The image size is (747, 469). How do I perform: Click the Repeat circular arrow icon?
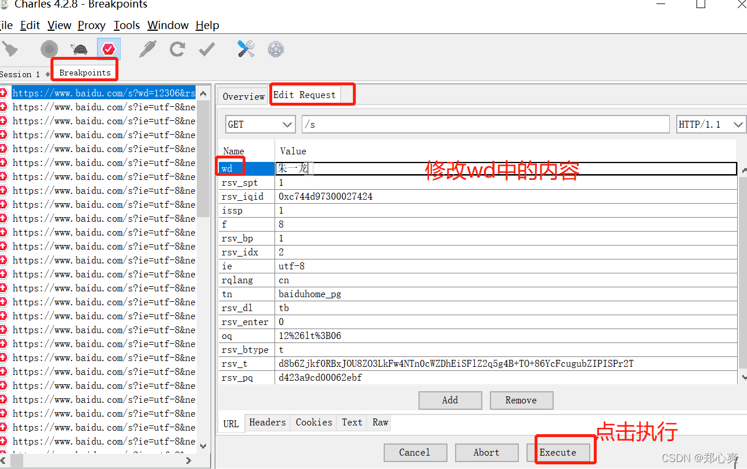pos(177,49)
